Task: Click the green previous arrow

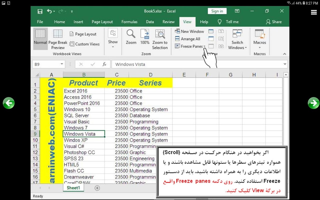Action: 9,103
